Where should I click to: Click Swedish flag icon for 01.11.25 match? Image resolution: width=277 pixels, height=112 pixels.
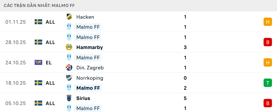[x=38, y=22]
